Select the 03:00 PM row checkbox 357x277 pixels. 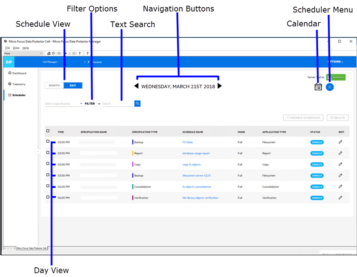click(48, 175)
